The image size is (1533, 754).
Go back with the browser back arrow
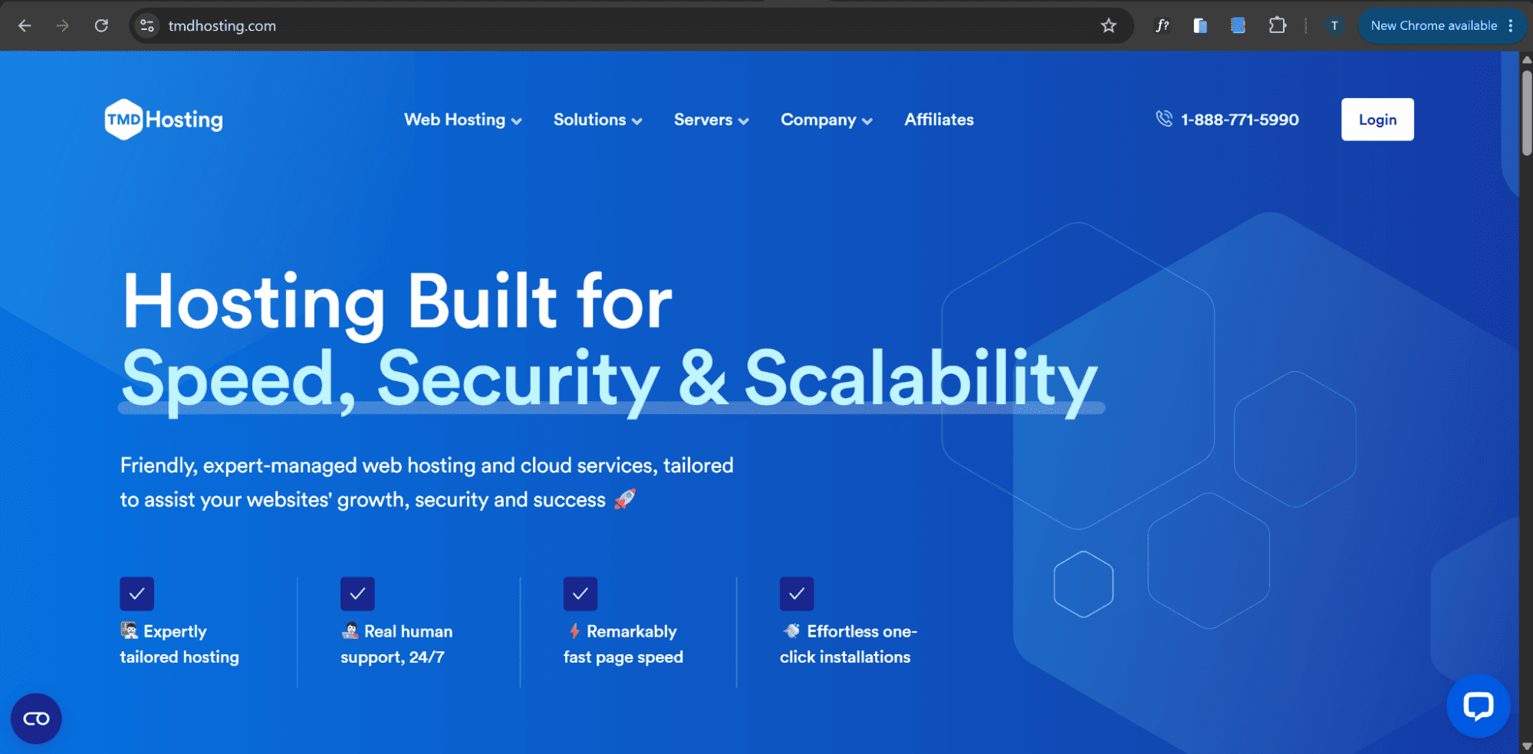pyautogui.click(x=25, y=25)
